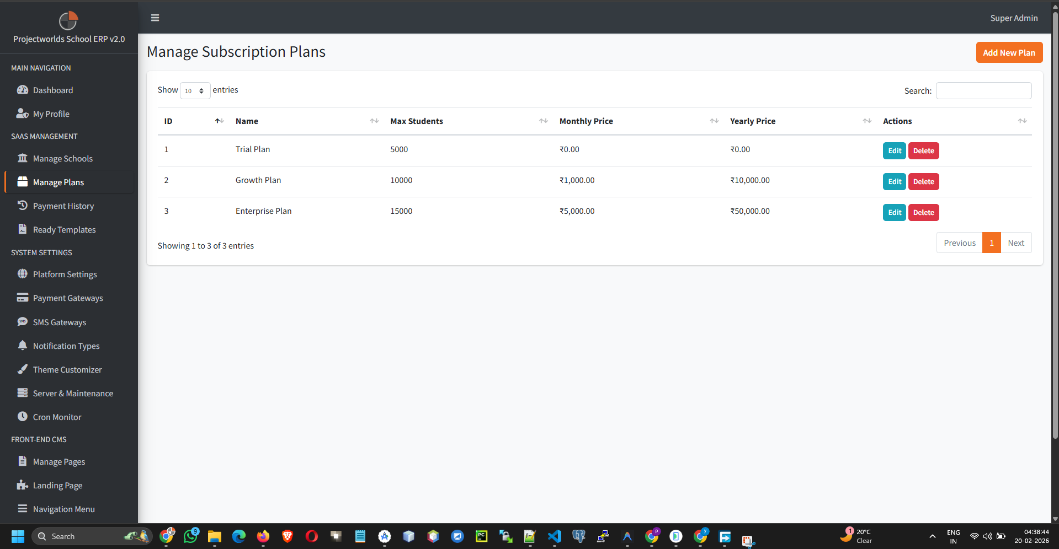The height and width of the screenshot is (549, 1059).
Task: Edit the Growth Plan entry
Action: (894, 181)
